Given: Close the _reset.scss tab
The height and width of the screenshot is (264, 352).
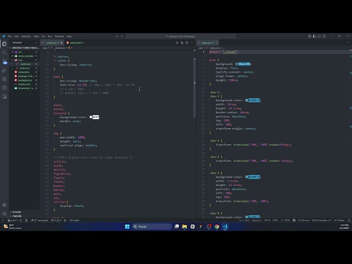Looking at the screenshot, I should [x=62, y=43].
